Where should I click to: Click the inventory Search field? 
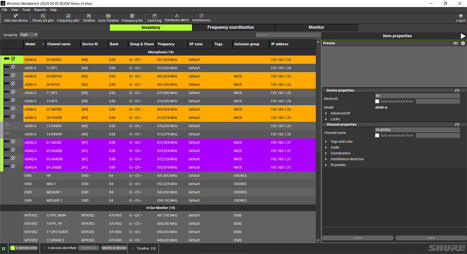(x=288, y=35)
